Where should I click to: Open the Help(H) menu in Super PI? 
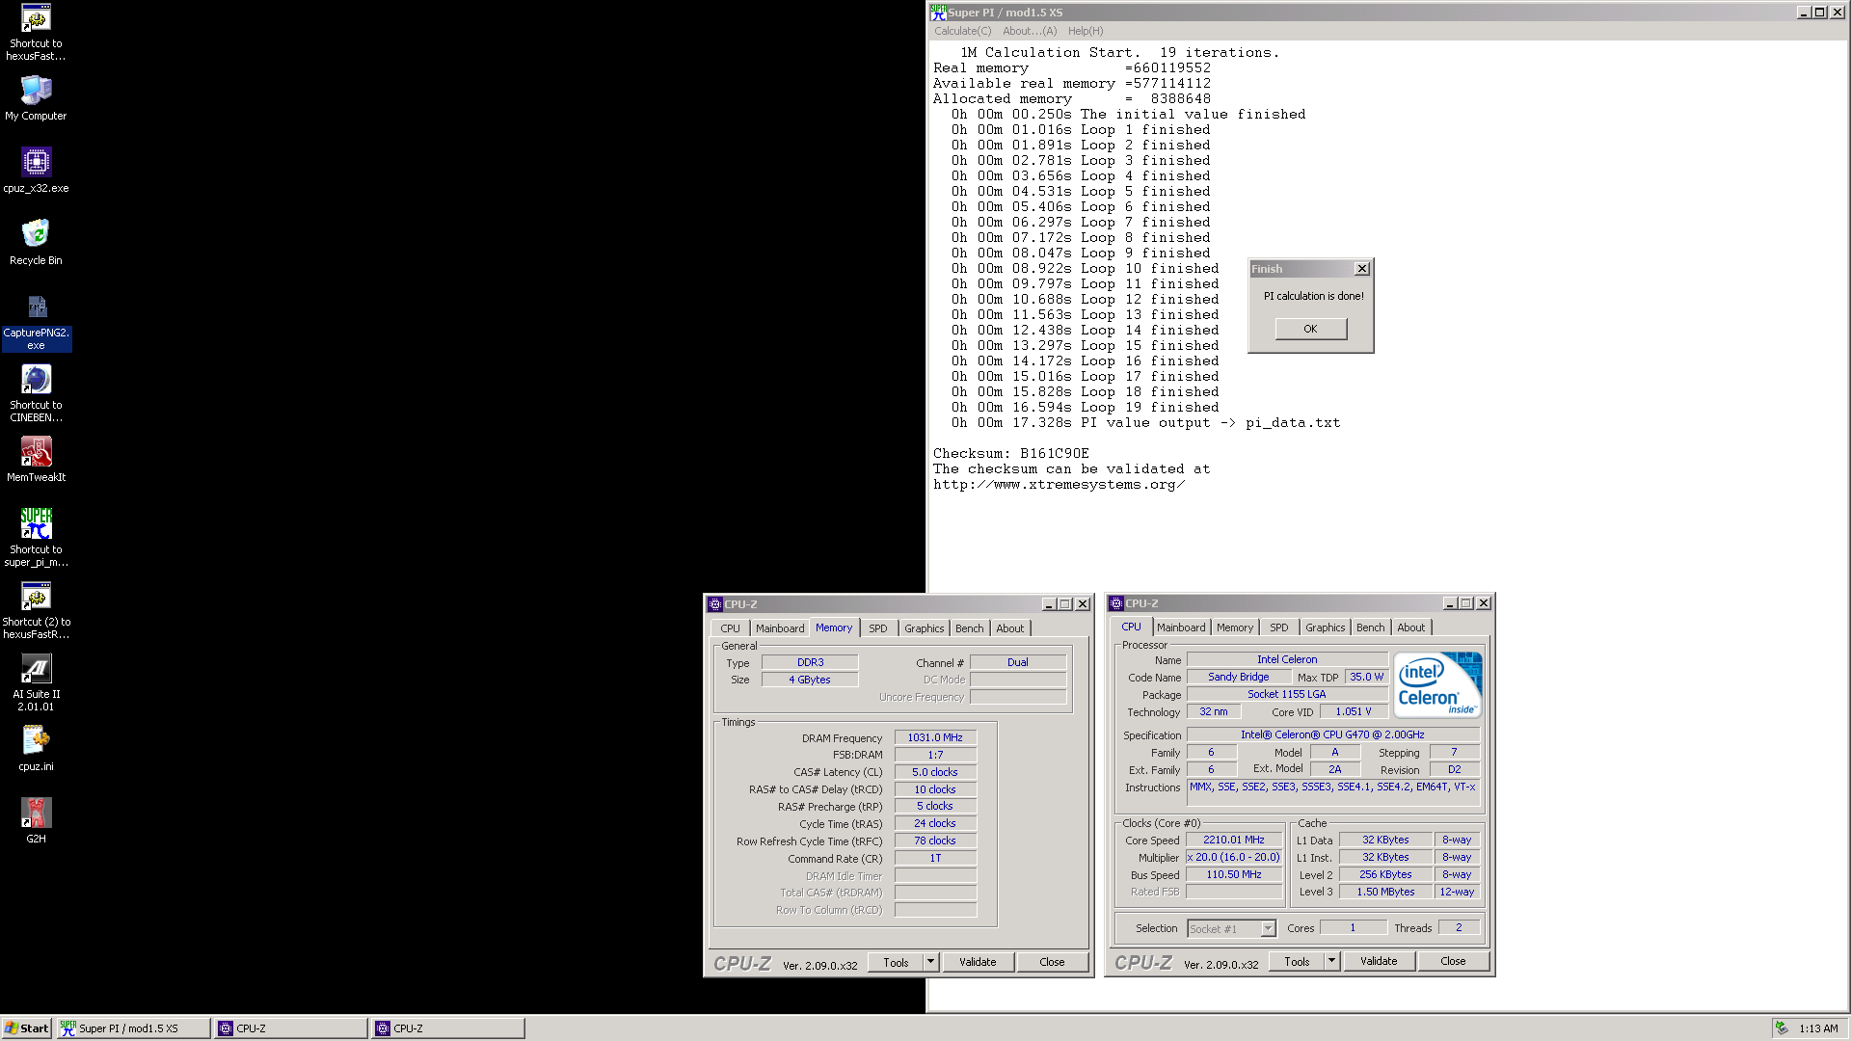tap(1086, 31)
